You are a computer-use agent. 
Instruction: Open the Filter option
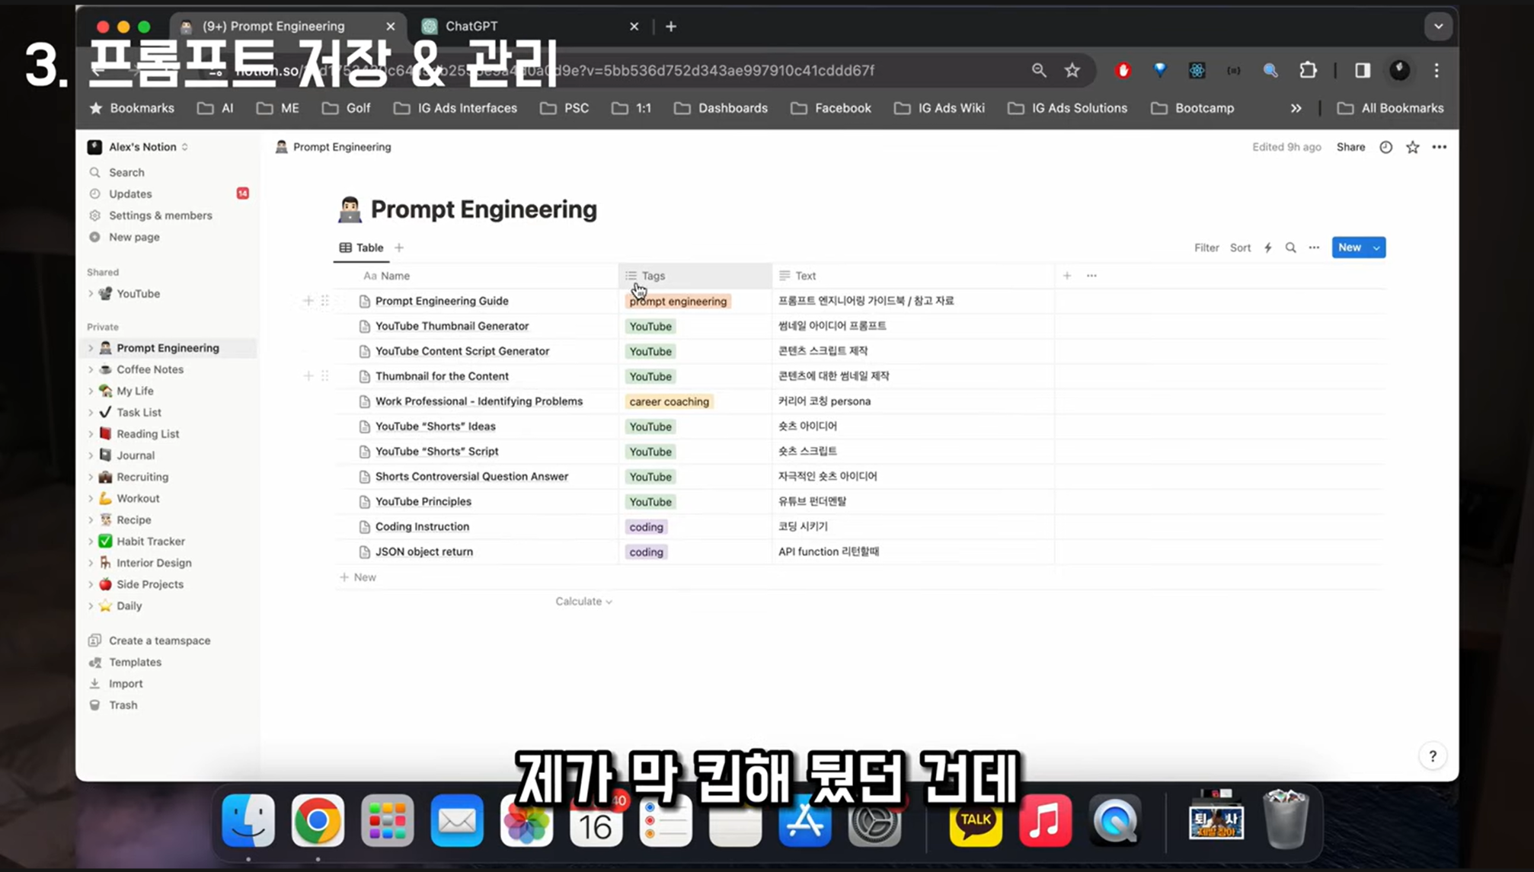(x=1206, y=248)
